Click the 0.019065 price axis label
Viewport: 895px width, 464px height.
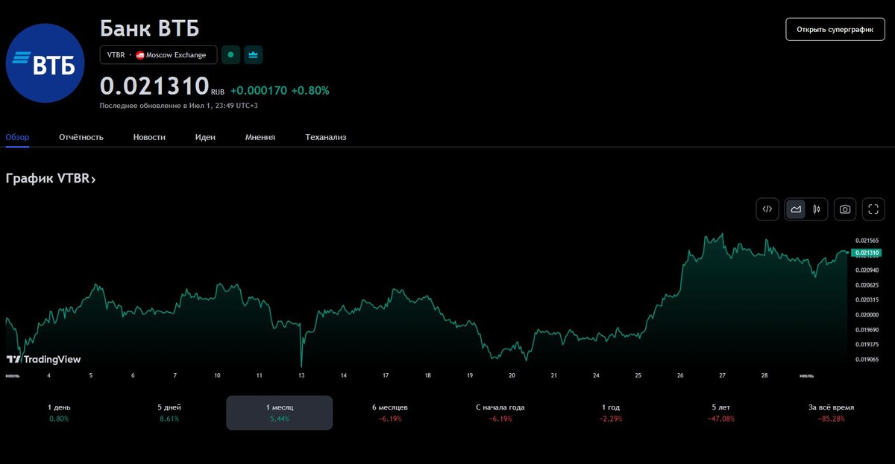[867, 358]
